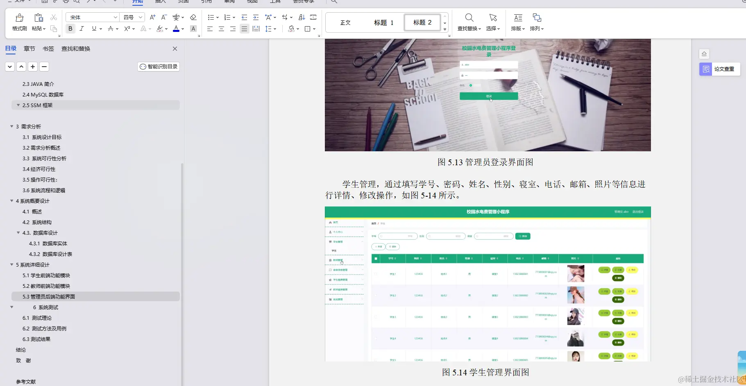Align text right
Image resolution: width=746 pixels, height=386 pixels.
(233, 29)
